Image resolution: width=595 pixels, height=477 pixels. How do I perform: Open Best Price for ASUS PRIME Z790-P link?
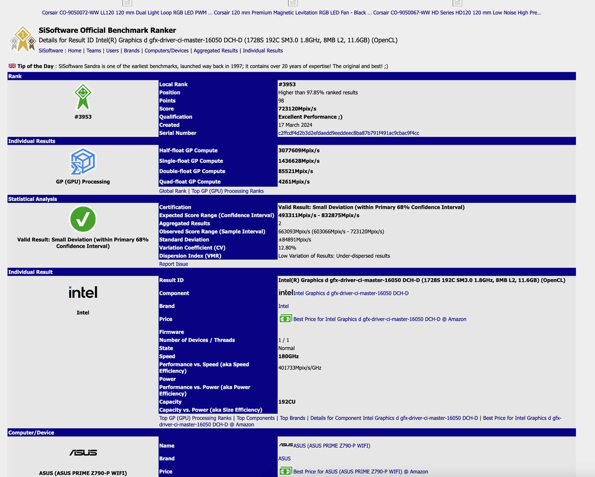(361, 471)
